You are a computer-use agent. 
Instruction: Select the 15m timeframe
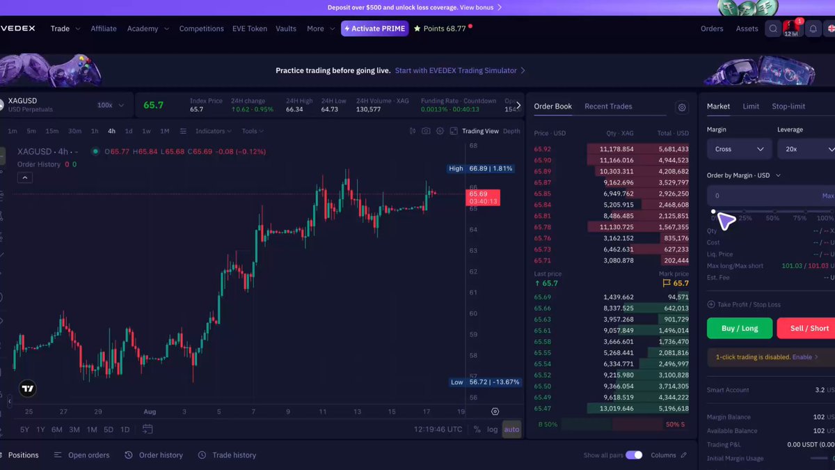point(52,131)
